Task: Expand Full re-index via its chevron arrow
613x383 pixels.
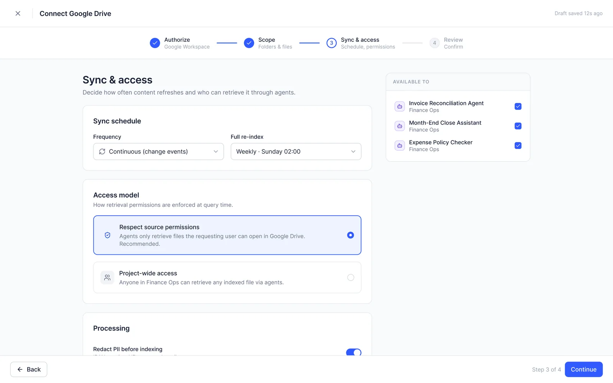Action: tap(353, 152)
